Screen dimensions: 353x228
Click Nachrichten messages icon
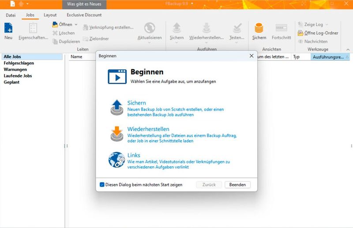(300, 41)
